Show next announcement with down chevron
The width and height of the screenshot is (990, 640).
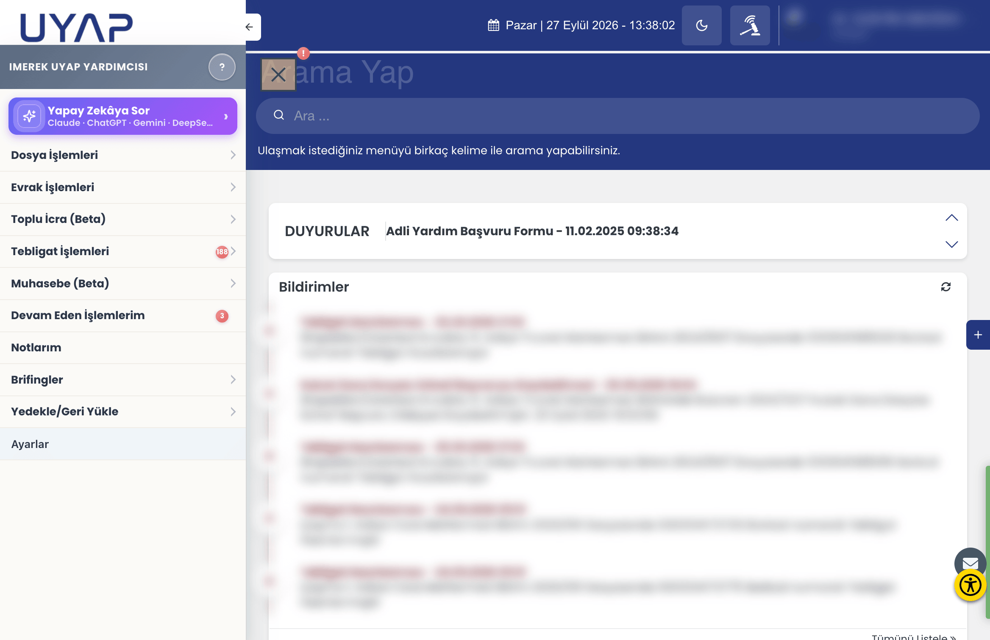[x=951, y=245]
